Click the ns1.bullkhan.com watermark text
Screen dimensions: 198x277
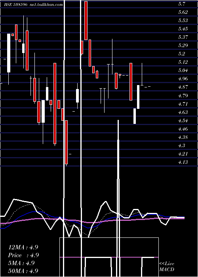[x=46, y=5]
